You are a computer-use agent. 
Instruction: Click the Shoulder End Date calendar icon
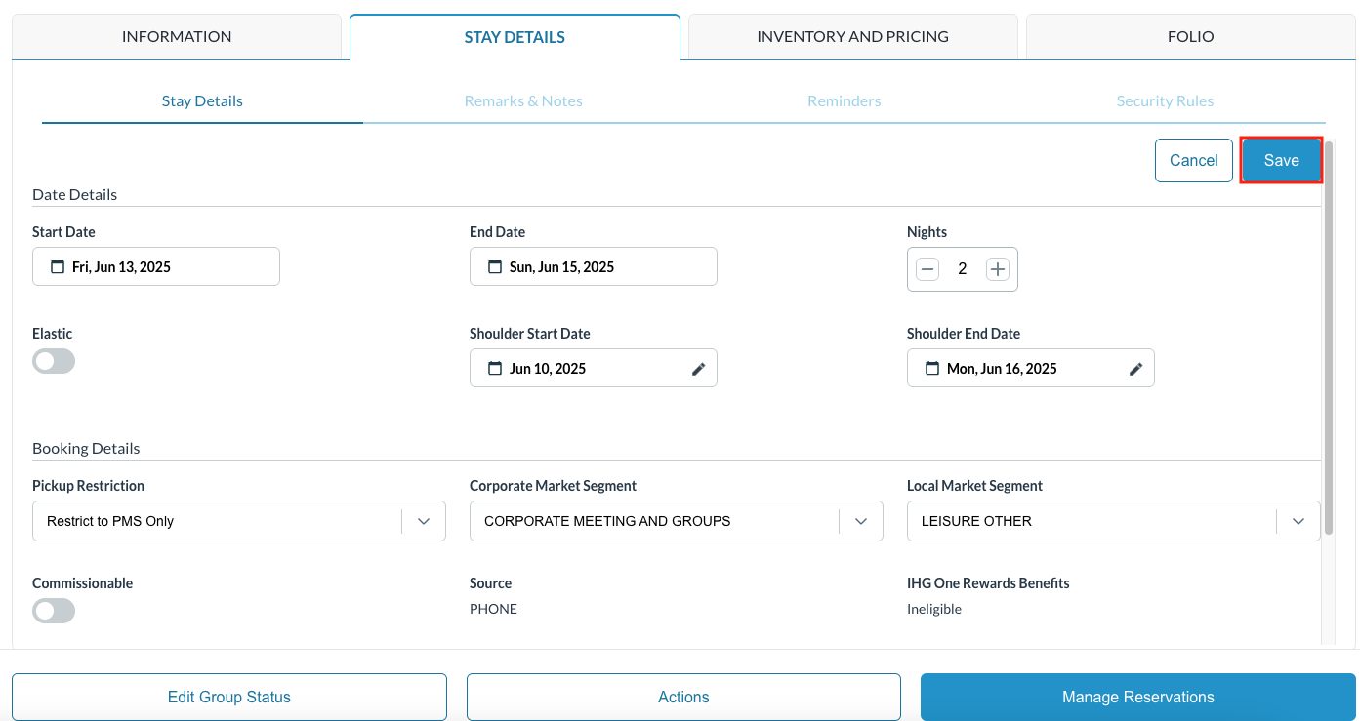click(932, 368)
